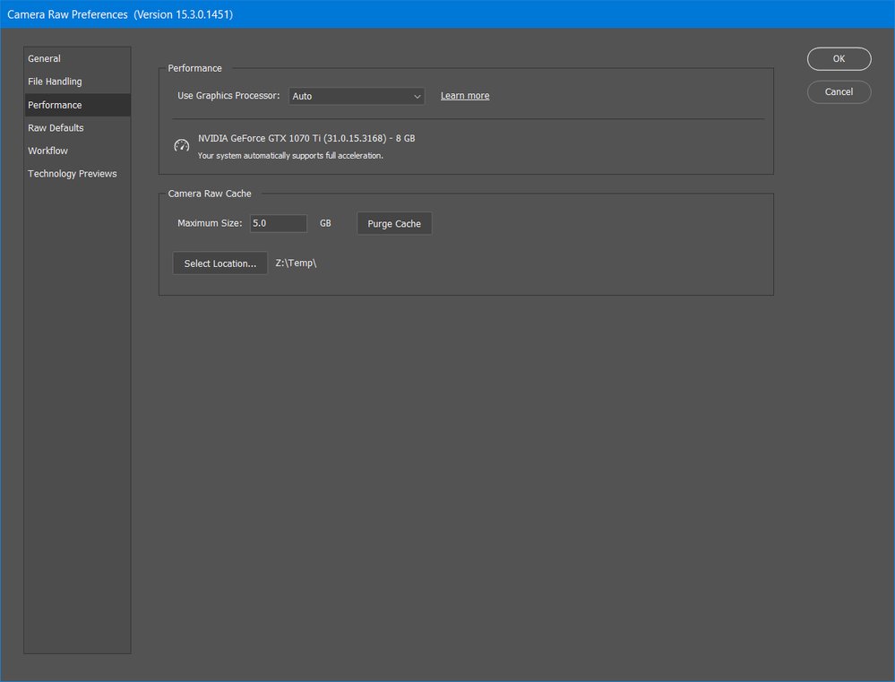Follow the Learn more link
The width and height of the screenshot is (895, 682).
(465, 96)
